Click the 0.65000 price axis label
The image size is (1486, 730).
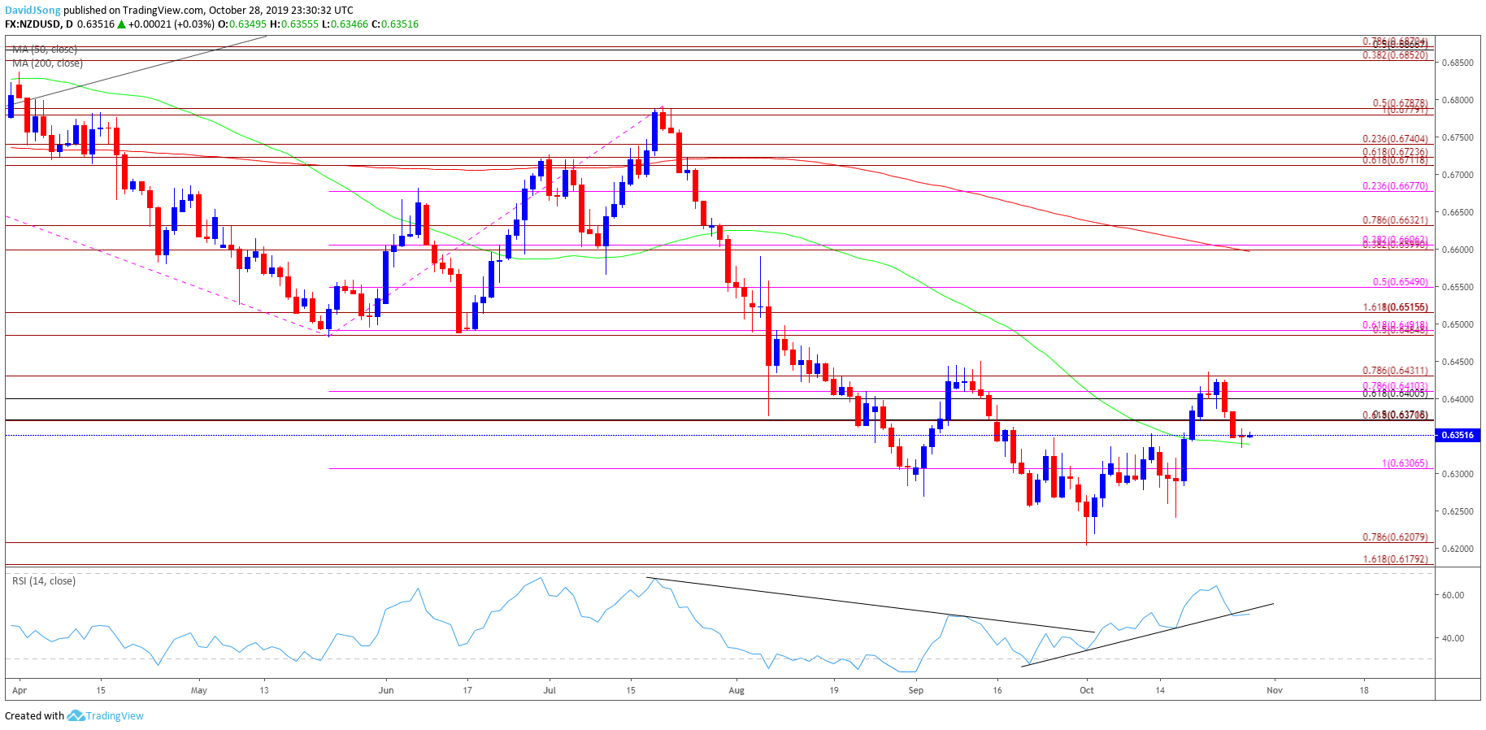[x=1458, y=324]
